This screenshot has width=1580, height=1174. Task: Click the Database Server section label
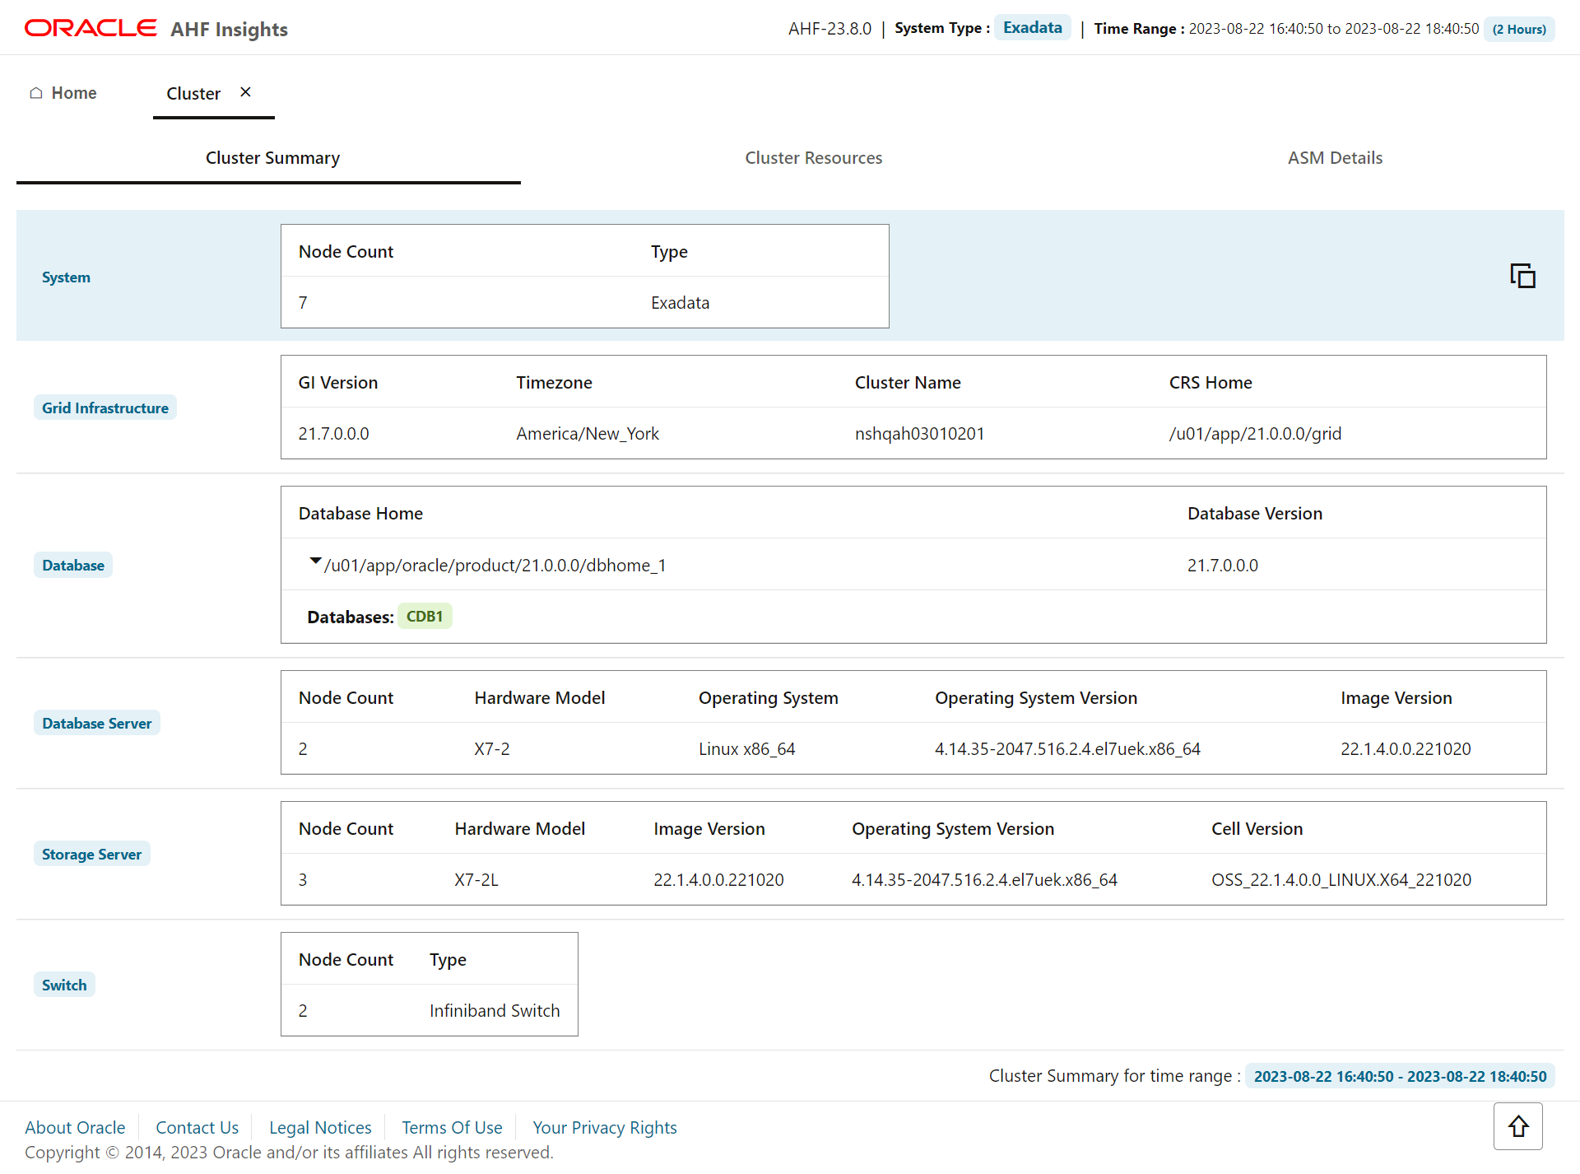[x=97, y=723]
